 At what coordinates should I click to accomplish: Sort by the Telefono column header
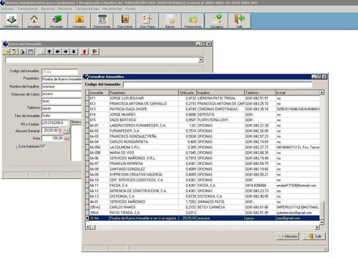click(x=261, y=92)
